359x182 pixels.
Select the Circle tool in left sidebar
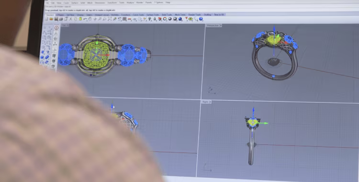point(44,37)
